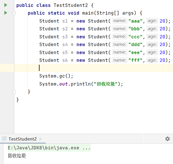Select the TestStudent2 run tab
The height and width of the screenshot is (164, 173).
(x=23, y=139)
